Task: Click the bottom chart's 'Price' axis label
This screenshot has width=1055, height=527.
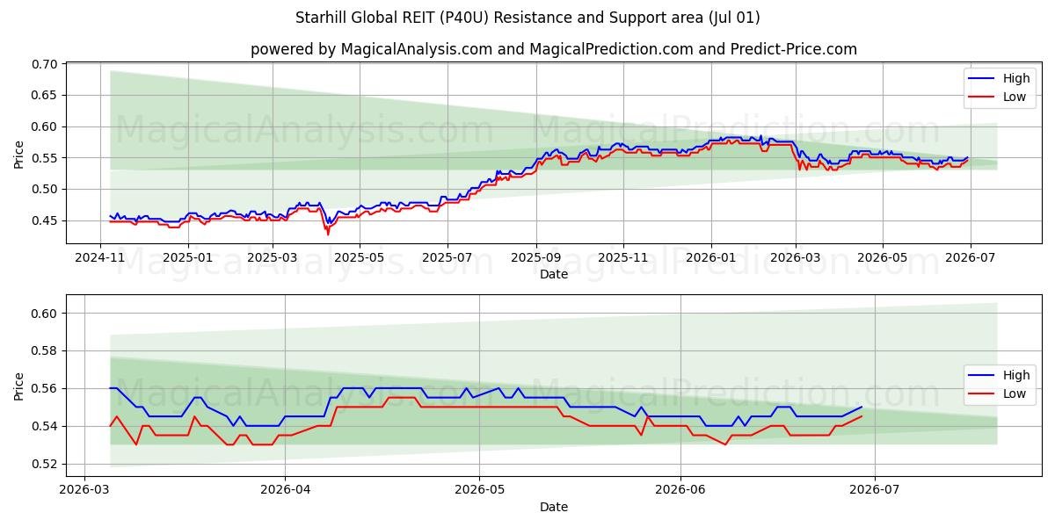Action: (19, 385)
